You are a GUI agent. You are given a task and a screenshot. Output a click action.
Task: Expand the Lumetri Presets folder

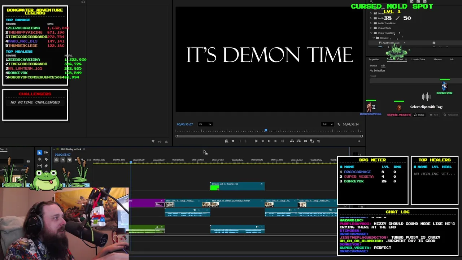coord(371,13)
